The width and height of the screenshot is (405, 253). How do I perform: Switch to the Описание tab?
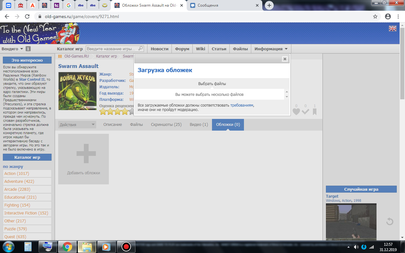coord(113,125)
